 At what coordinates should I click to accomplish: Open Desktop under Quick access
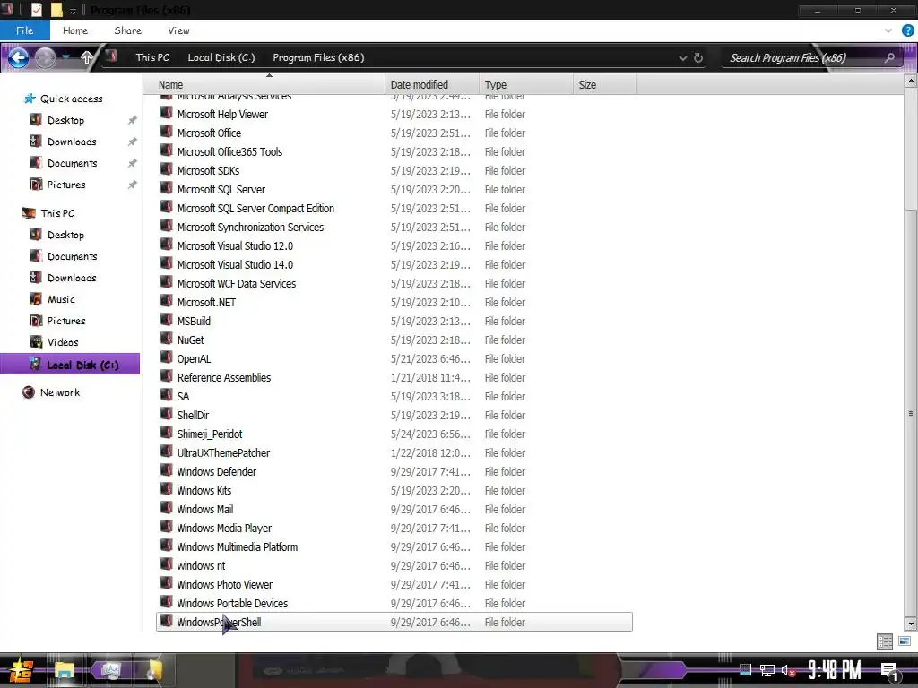coord(65,120)
